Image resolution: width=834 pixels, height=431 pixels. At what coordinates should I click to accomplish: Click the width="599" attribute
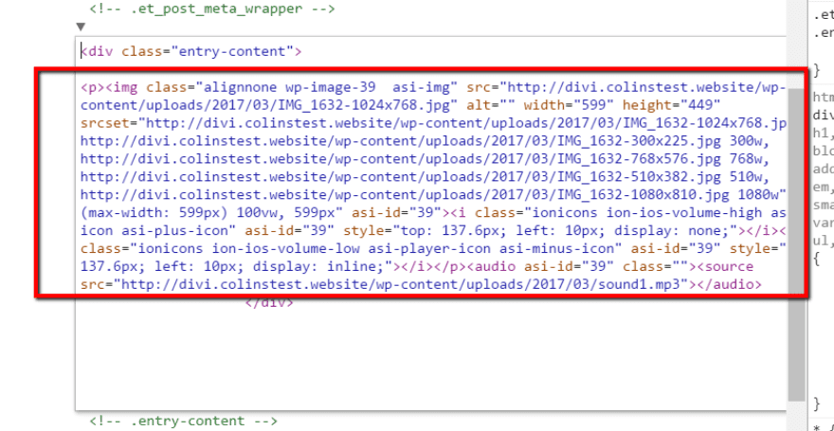click(x=569, y=105)
